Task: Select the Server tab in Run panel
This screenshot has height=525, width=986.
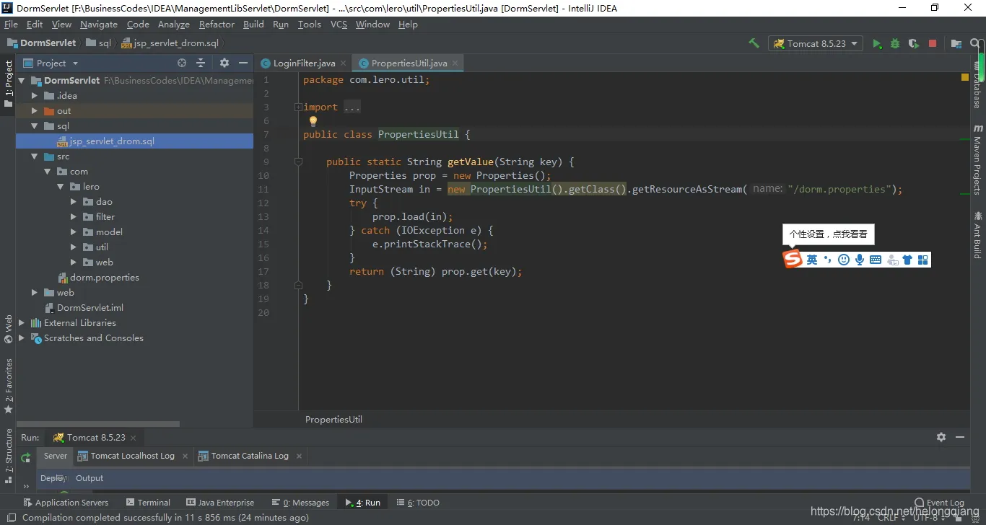Action: 55,456
